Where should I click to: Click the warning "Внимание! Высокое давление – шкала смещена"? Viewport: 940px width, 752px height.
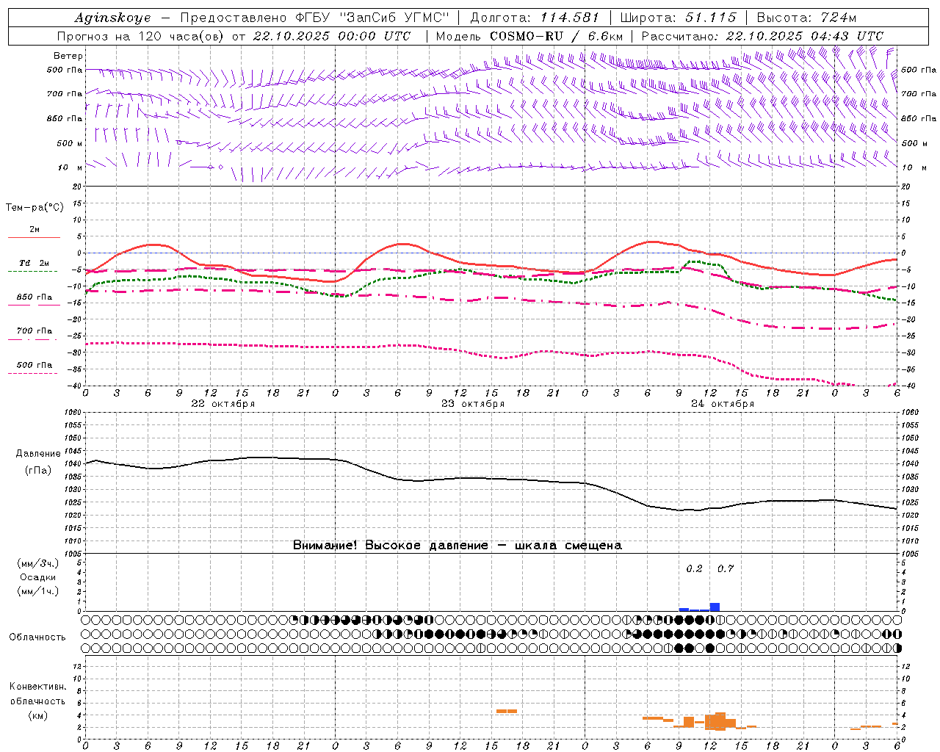tap(458, 545)
